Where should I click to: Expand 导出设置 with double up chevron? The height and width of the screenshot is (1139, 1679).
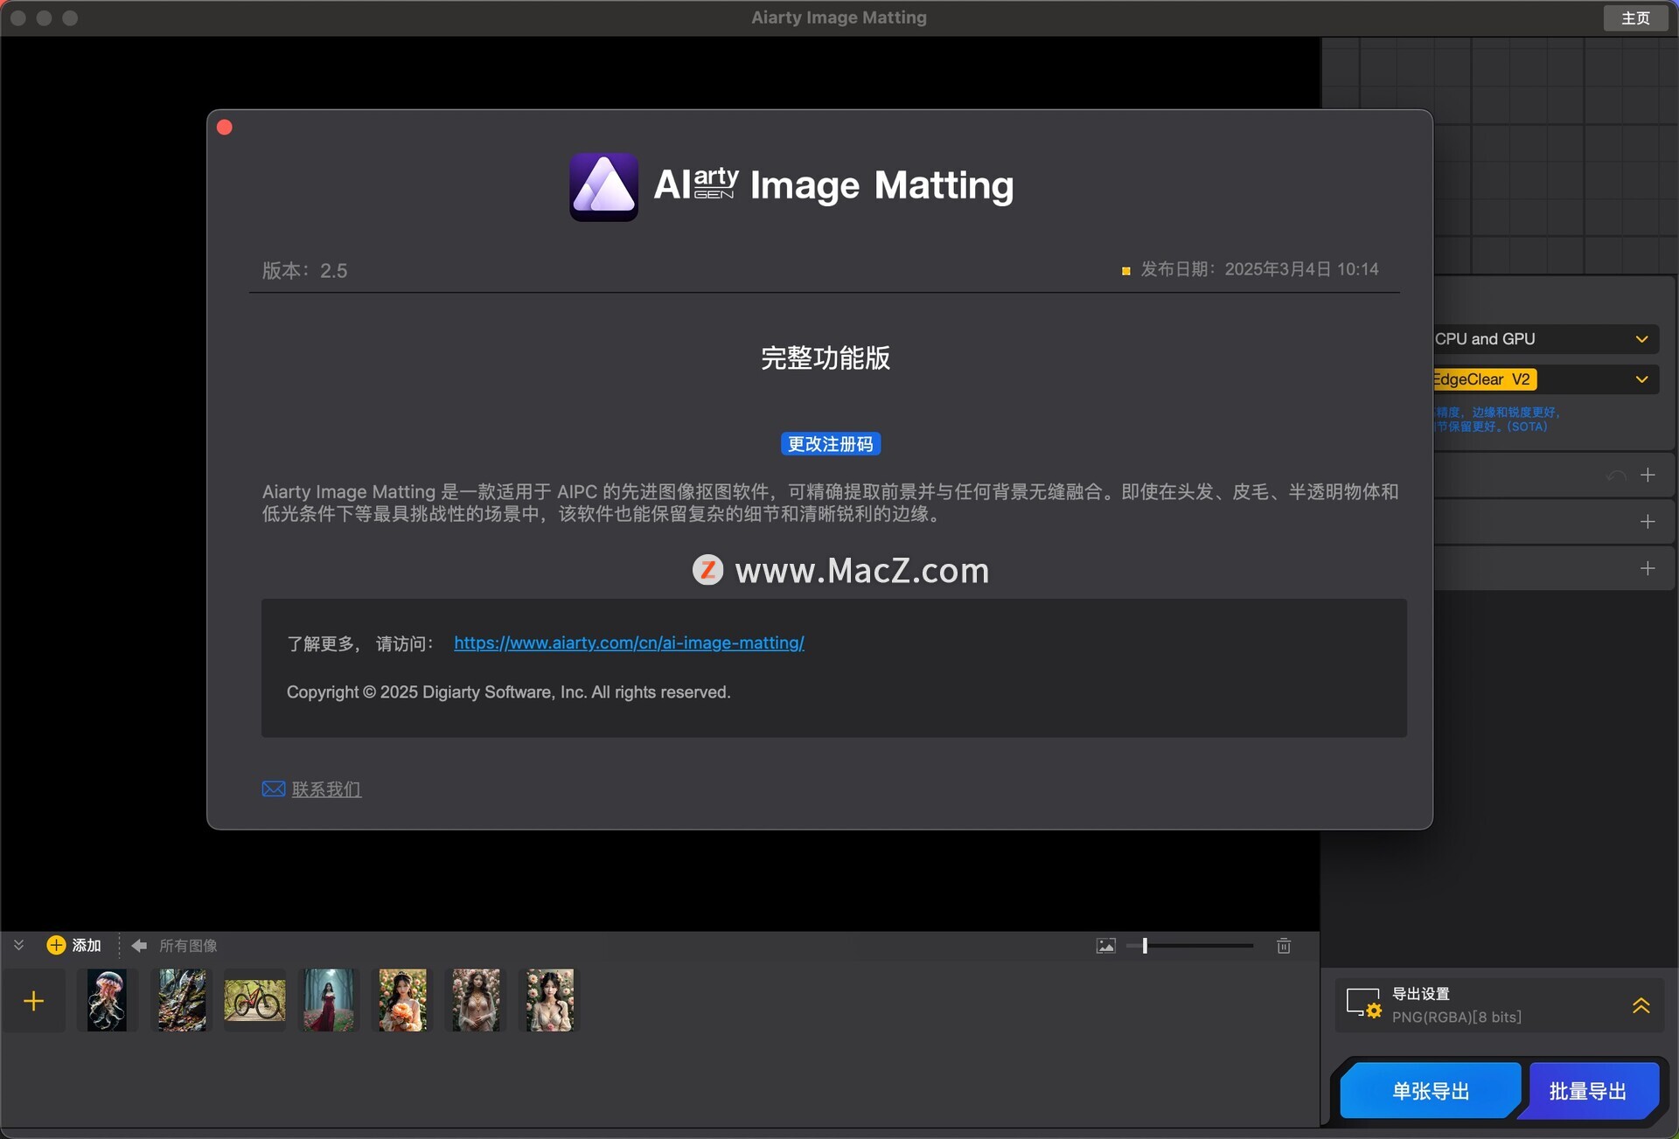(1641, 1006)
